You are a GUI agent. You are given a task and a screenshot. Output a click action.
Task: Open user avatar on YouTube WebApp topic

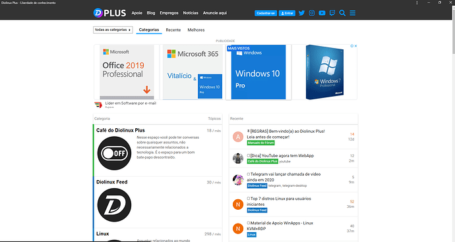238,158
